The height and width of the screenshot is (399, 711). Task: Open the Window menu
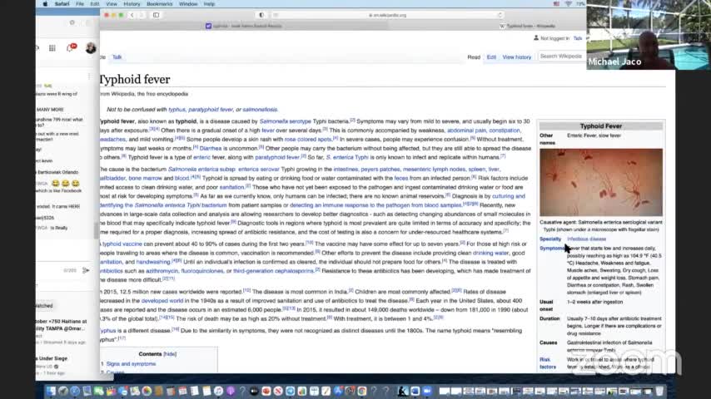pyautogui.click(x=188, y=4)
